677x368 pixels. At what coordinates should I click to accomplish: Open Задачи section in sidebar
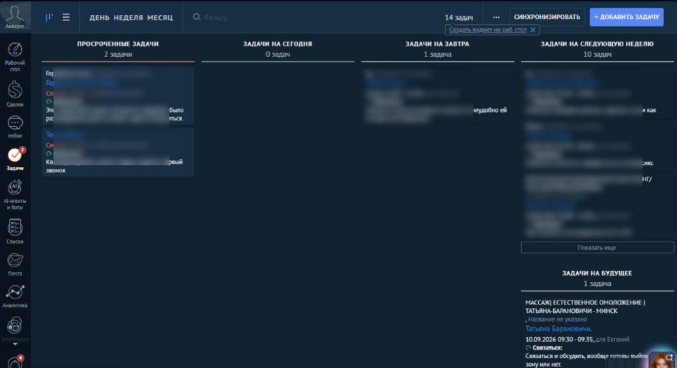[x=15, y=159]
